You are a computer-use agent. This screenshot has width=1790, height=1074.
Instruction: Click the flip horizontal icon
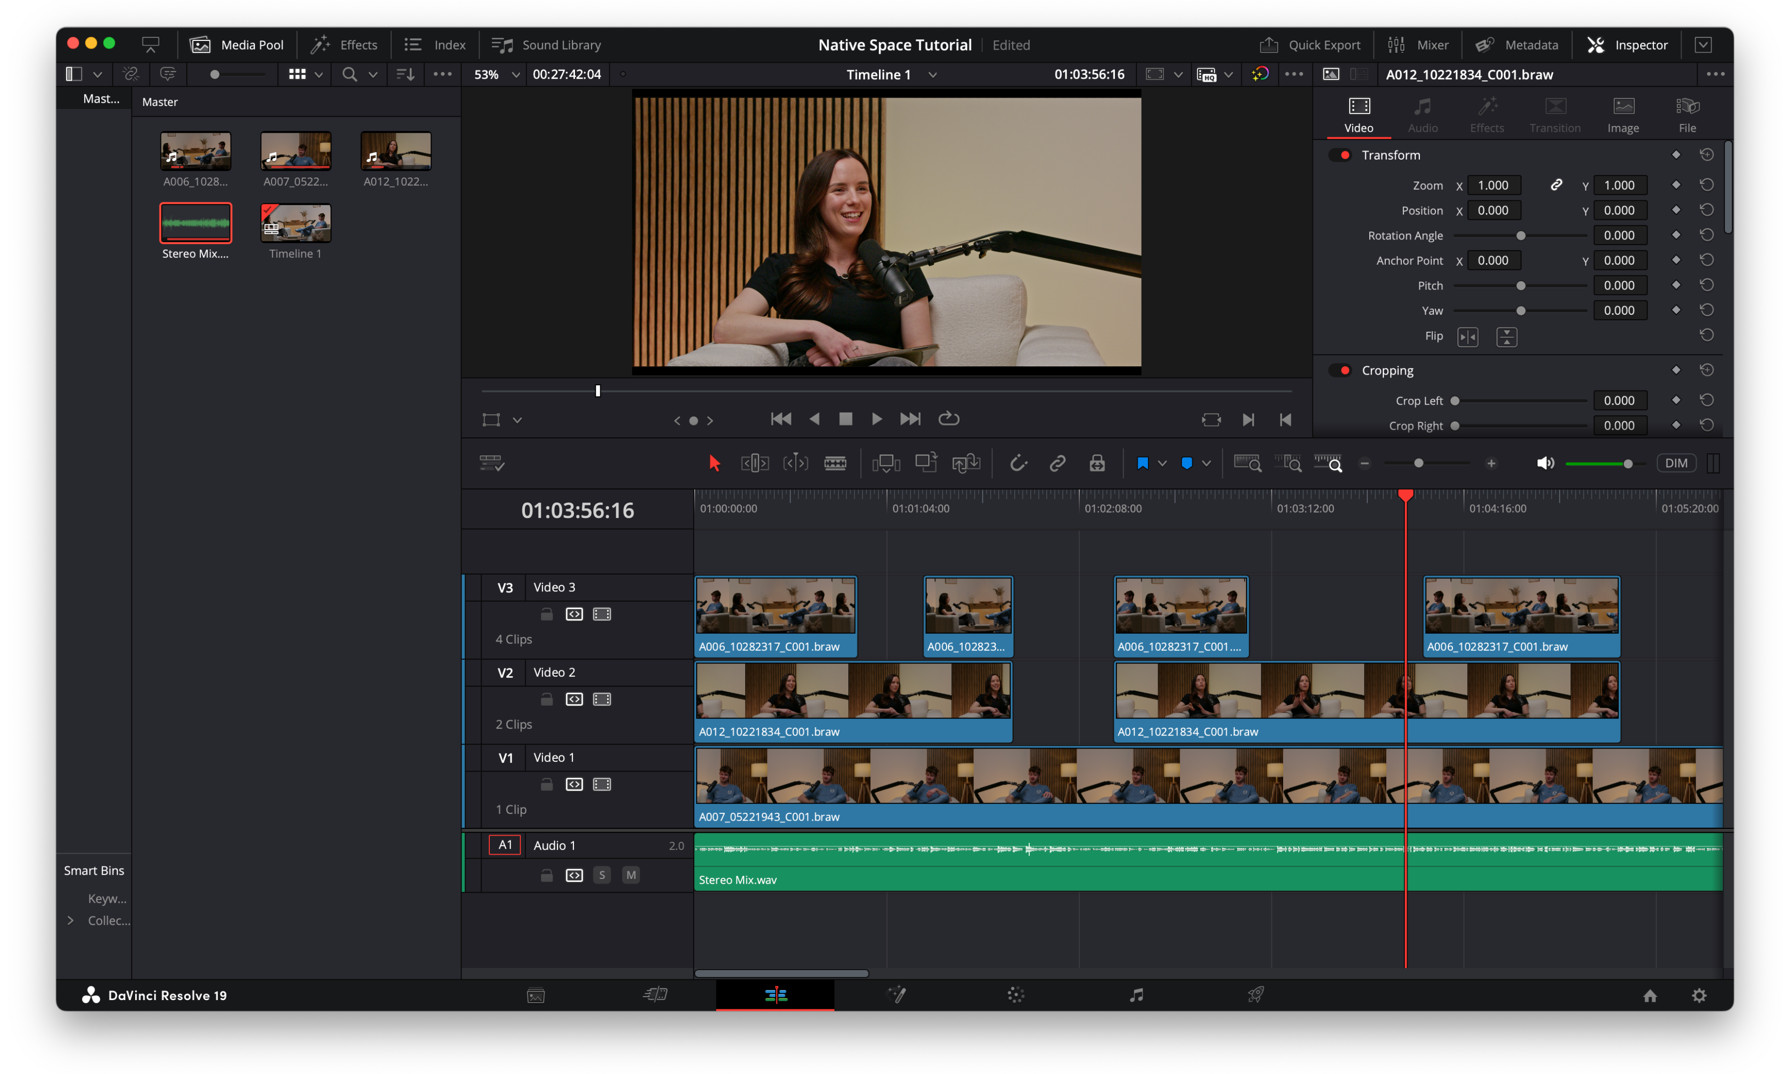(x=1468, y=337)
